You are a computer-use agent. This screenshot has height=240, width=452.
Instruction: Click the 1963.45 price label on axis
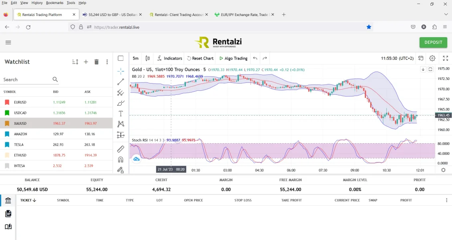tap(444, 115)
